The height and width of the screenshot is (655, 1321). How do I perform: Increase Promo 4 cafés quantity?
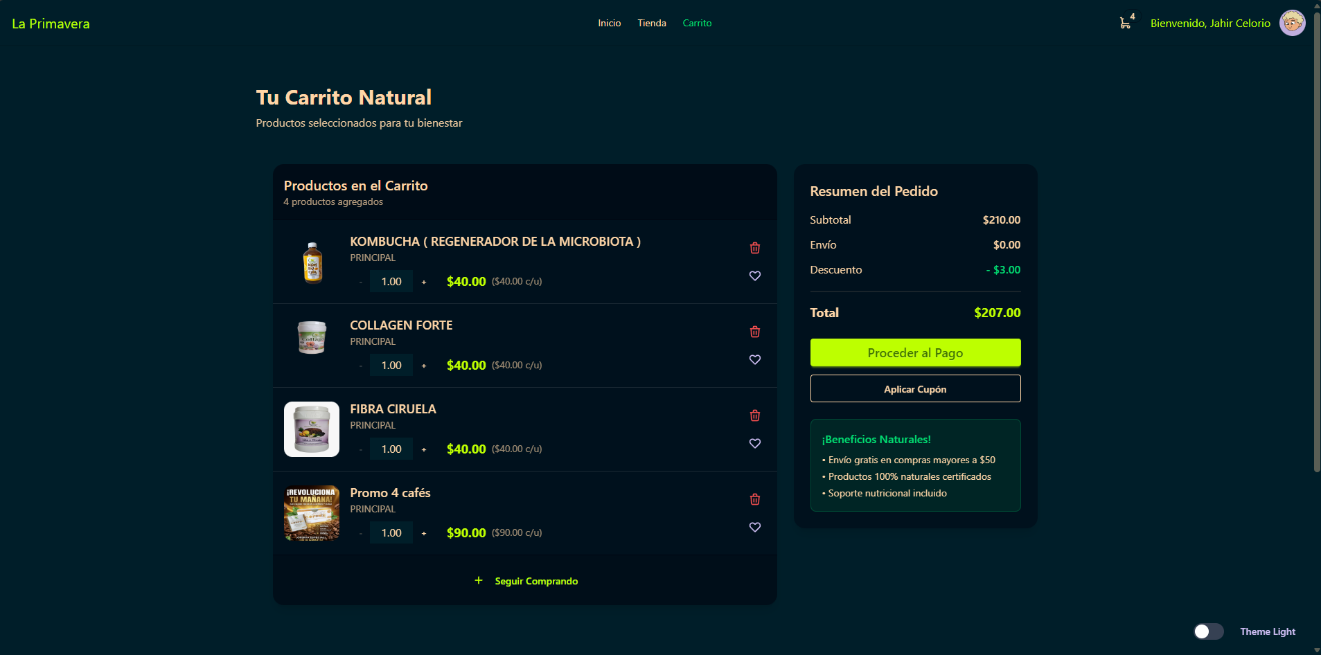coord(424,533)
